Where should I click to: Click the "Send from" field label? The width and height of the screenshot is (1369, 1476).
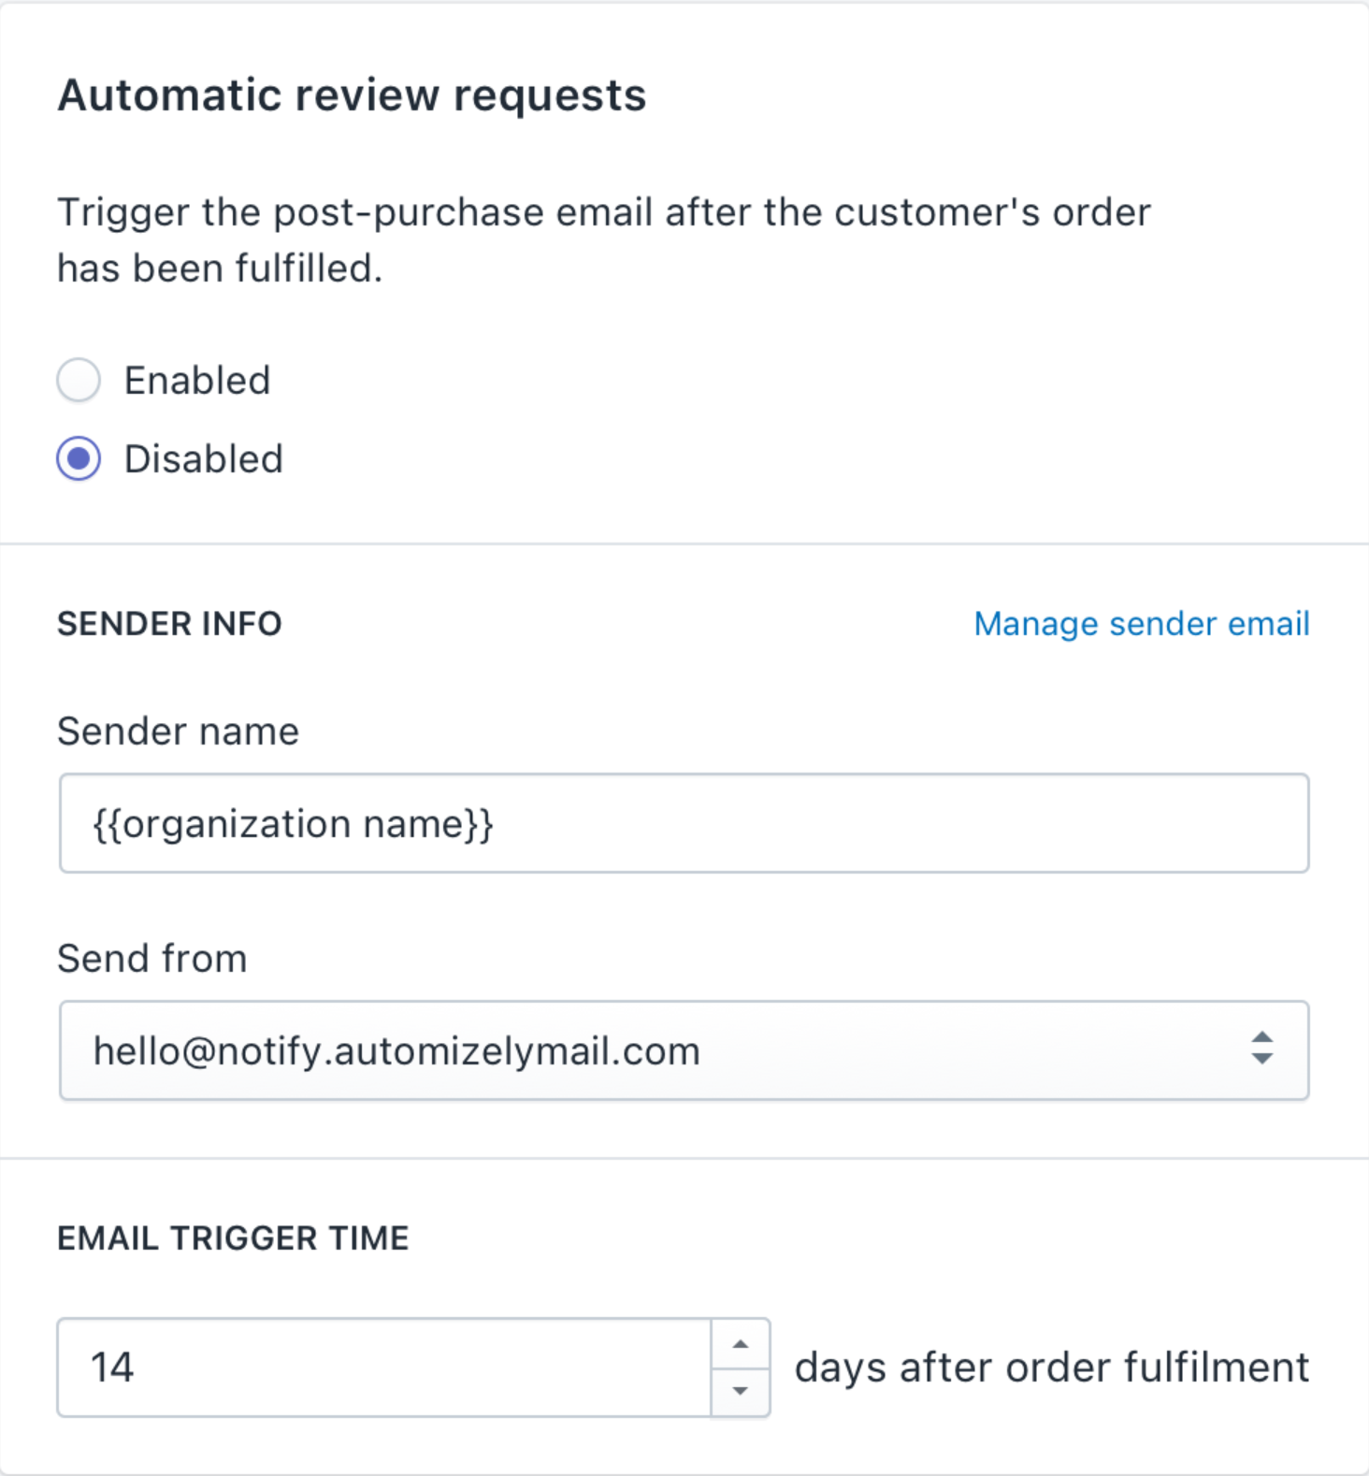(x=152, y=959)
